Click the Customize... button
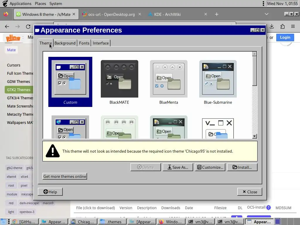 point(210,167)
